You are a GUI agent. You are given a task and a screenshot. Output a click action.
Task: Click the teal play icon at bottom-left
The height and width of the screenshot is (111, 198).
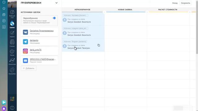[4, 102]
